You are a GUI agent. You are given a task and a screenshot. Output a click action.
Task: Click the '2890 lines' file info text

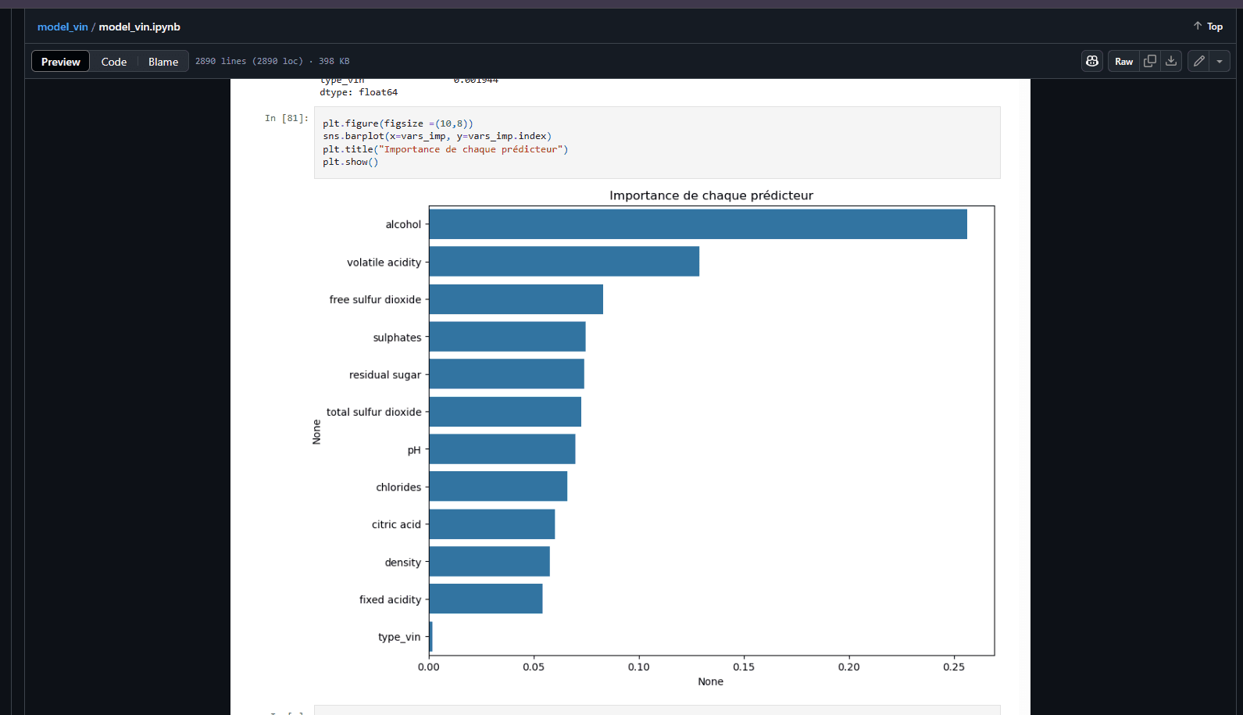pos(248,61)
